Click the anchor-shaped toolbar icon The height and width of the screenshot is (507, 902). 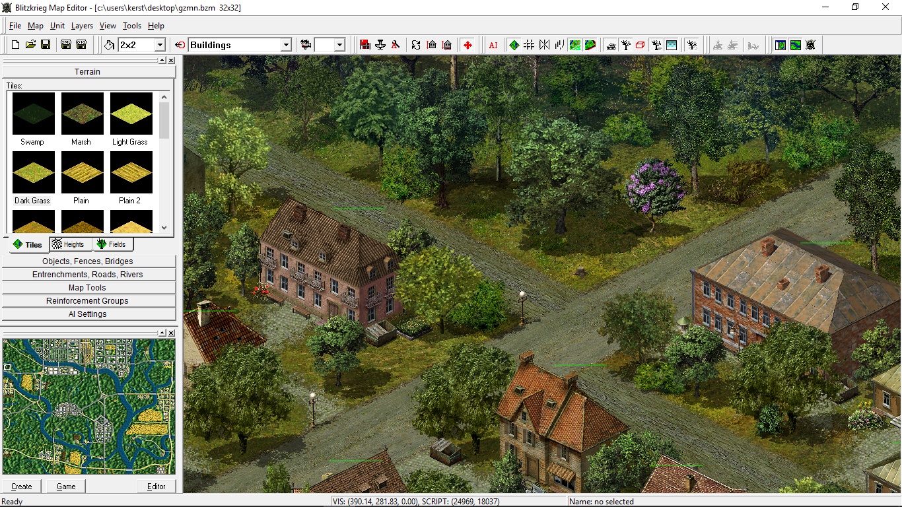380,45
